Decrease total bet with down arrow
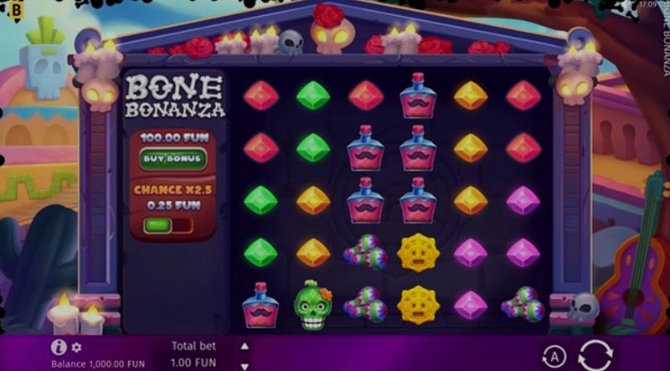This screenshot has height=371, width=670. [x=245, y=366]
